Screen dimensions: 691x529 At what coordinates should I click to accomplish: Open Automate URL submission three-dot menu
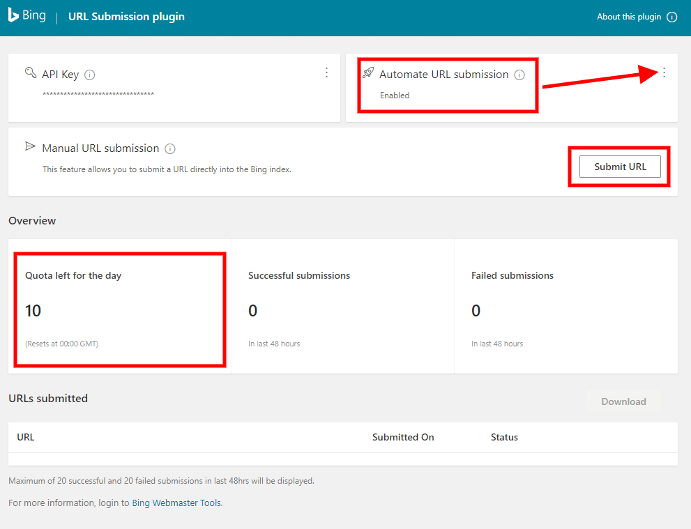click(x=664, y=72)
